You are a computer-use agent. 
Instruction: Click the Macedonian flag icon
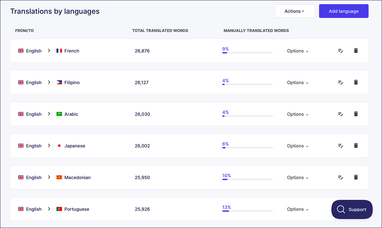[x=59, y=177]
